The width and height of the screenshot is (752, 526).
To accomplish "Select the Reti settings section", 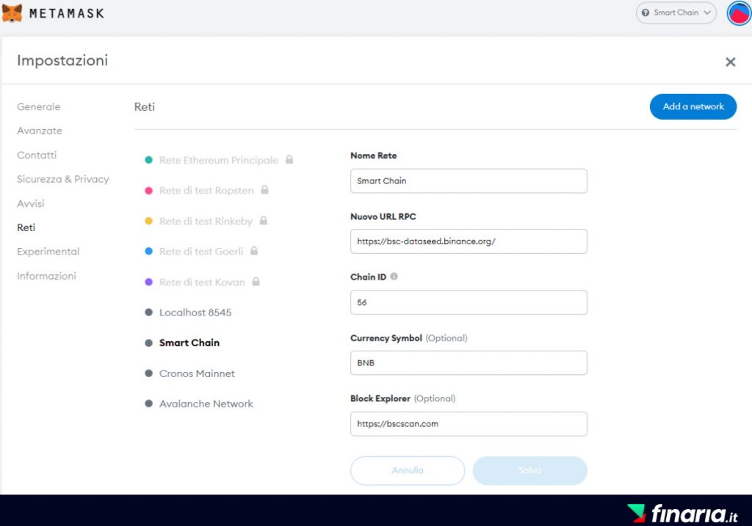I will click(x=26, y=227).
